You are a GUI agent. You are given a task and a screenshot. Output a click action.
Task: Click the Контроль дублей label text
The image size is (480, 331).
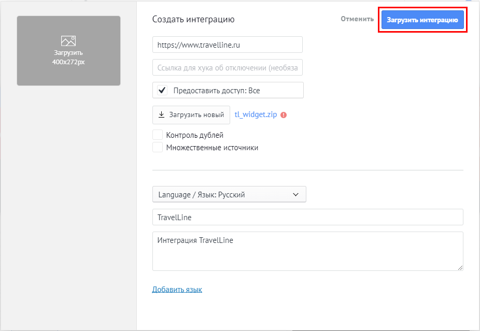pos(195,135)
